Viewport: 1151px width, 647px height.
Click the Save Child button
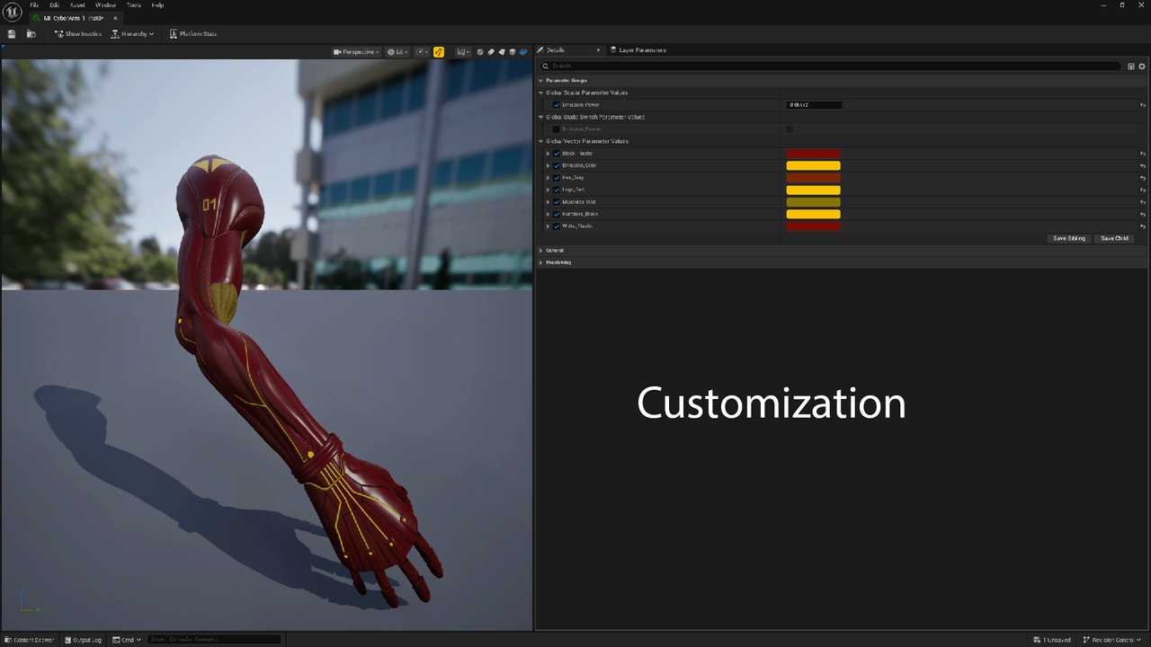click(1114, 238)
